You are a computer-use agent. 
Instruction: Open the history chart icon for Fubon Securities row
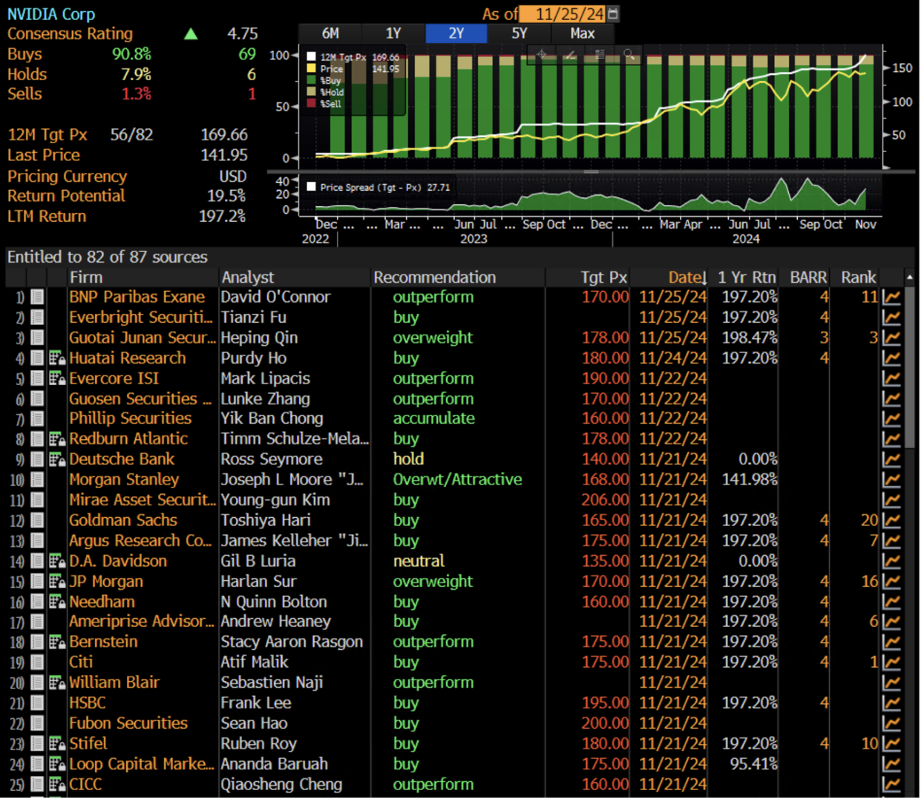tap(891, 724)
